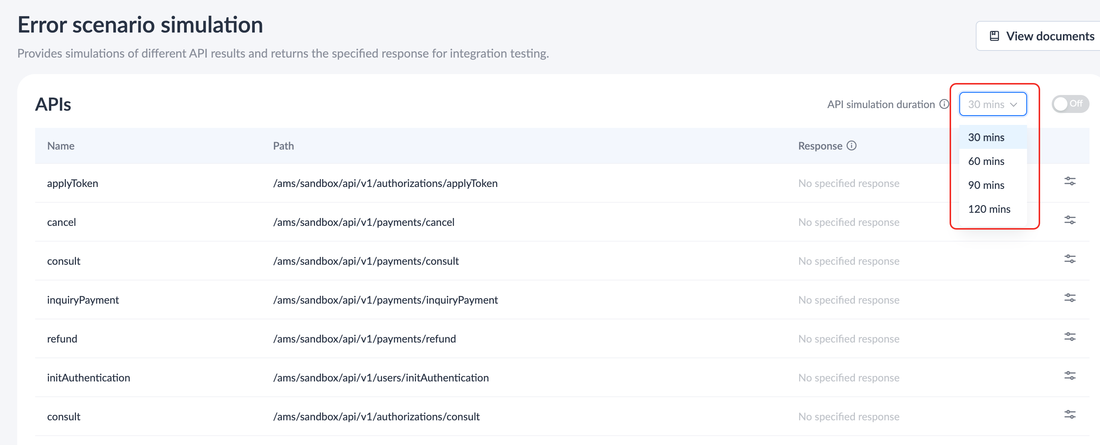Configure response for initAuthentication row
Viewport: 1100px width, 445px height.
[x=1069, y=375]
